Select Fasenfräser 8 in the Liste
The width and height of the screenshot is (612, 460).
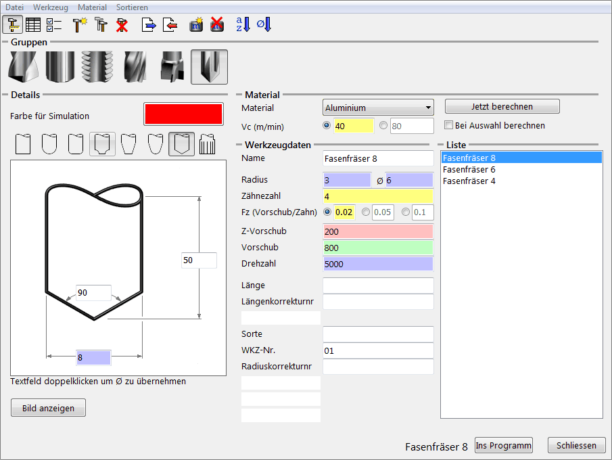pyautogui.click(x=521, y=158)
